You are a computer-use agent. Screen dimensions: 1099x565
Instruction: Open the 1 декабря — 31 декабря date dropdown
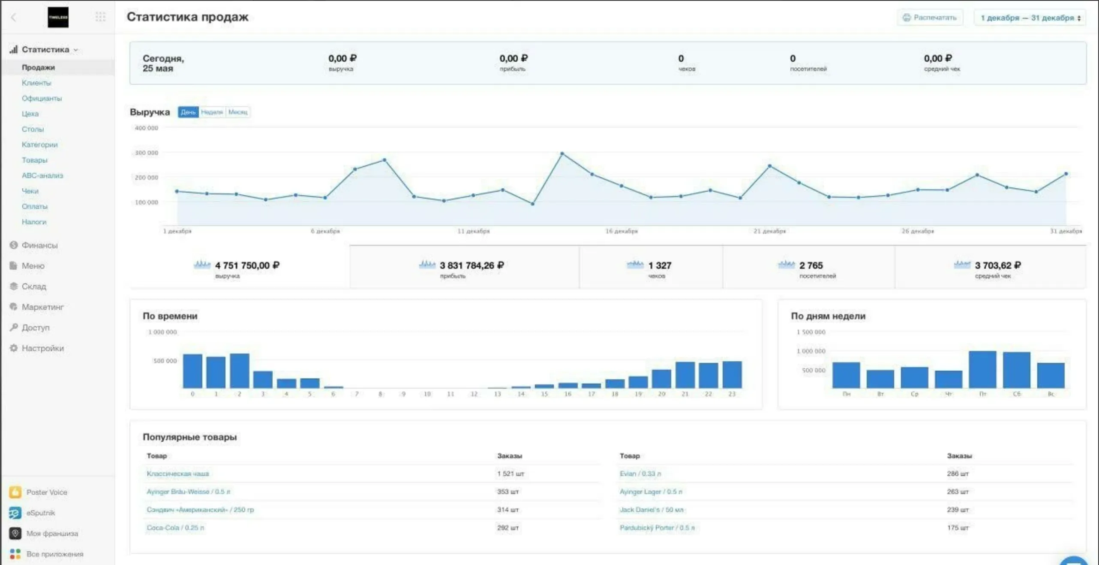click(x=1030, y=18)
